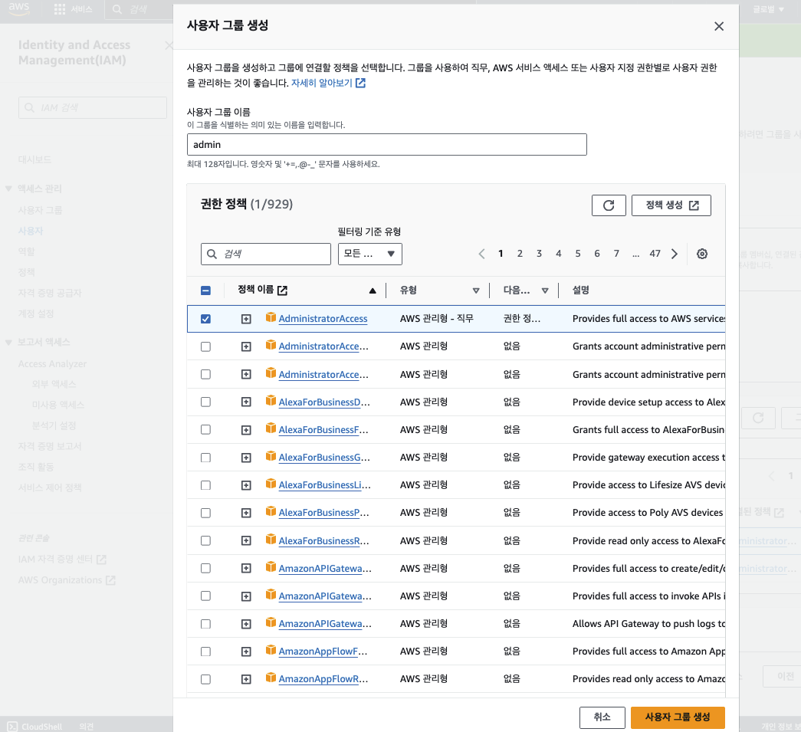The image size is (801, 732).
Task: Click the CloudShell icon in the footer
Action: point(13,727)
